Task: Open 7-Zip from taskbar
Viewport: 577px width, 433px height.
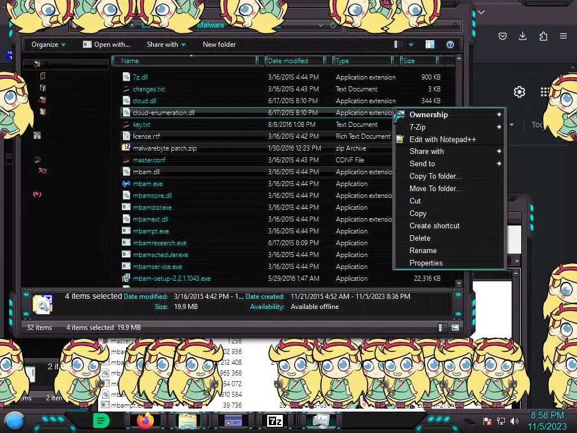Action: point(275,421)
